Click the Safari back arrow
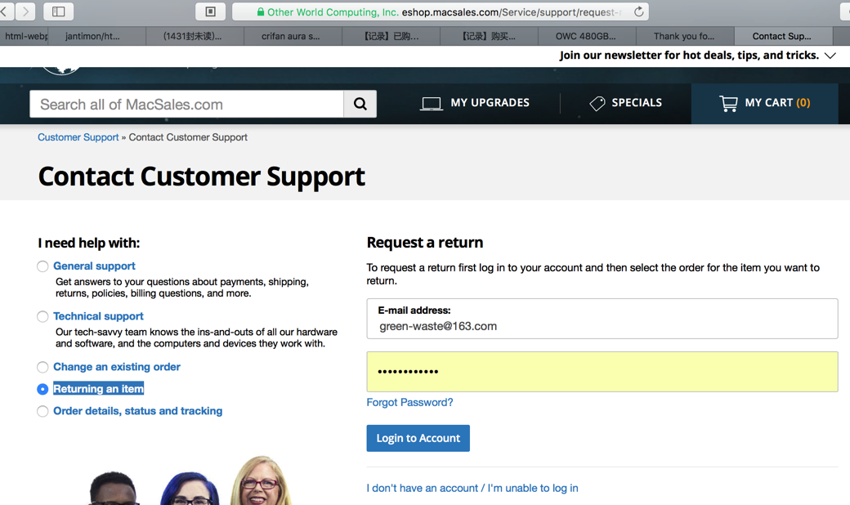 [4, 11]
